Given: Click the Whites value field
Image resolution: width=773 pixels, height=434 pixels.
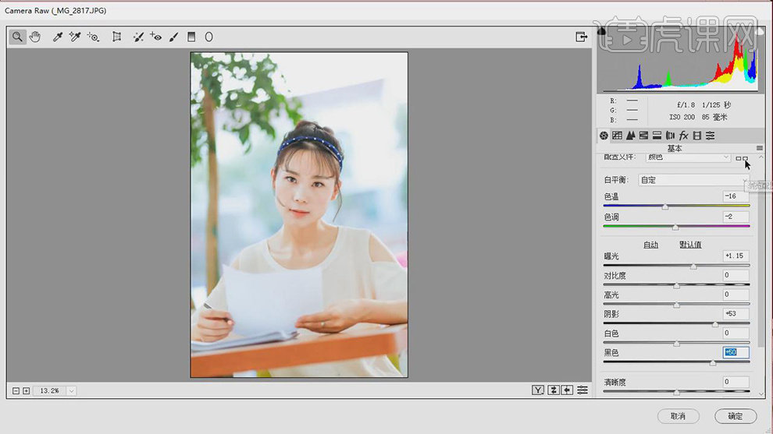Looking at the screenshot, I should (x=736, y=333).
